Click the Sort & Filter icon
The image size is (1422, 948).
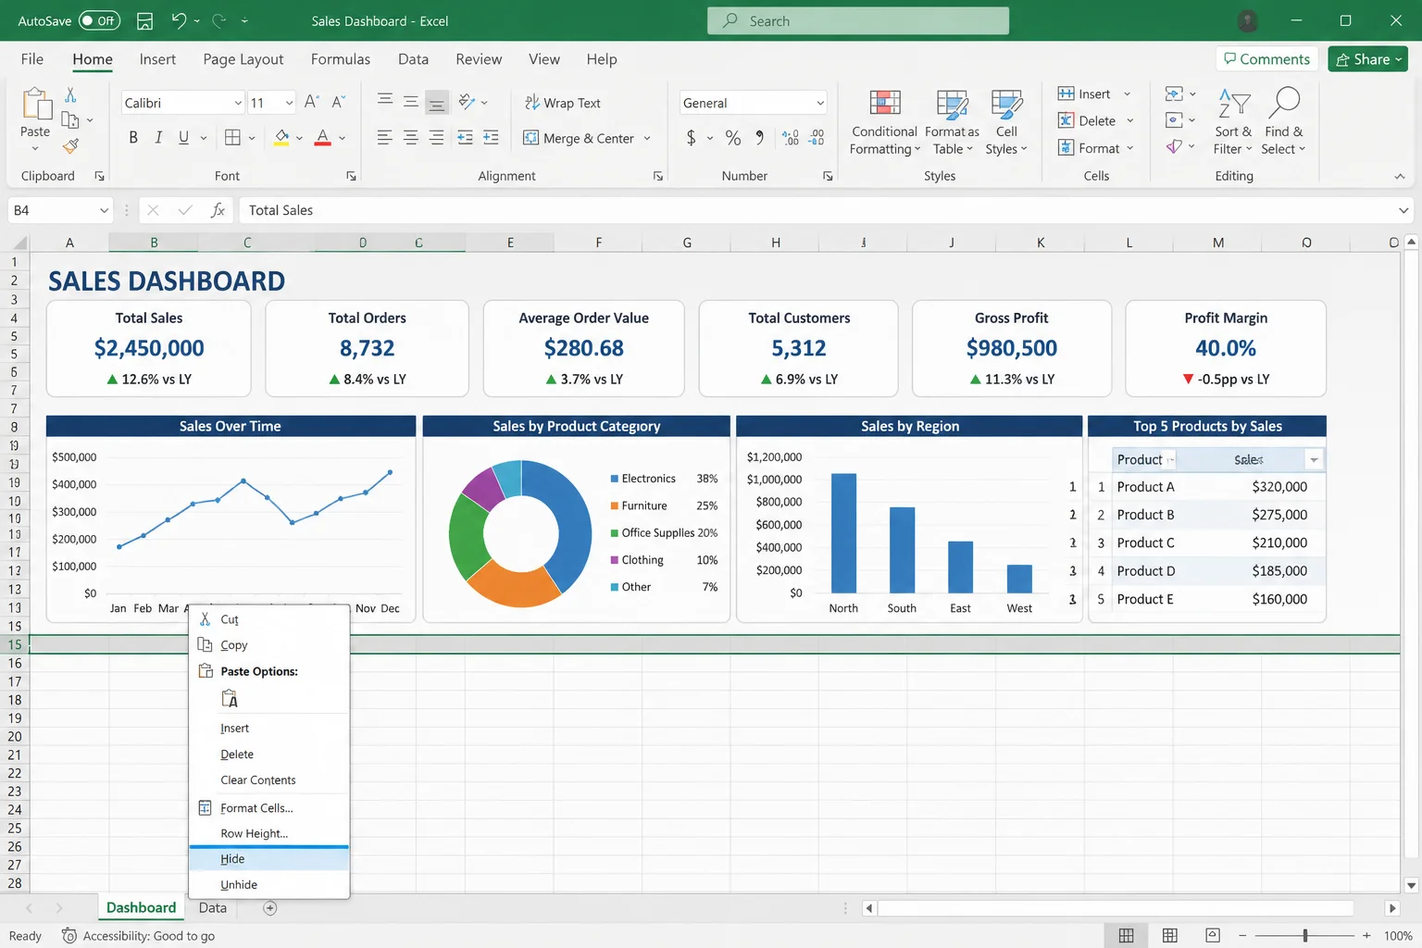click(1234, 103)
